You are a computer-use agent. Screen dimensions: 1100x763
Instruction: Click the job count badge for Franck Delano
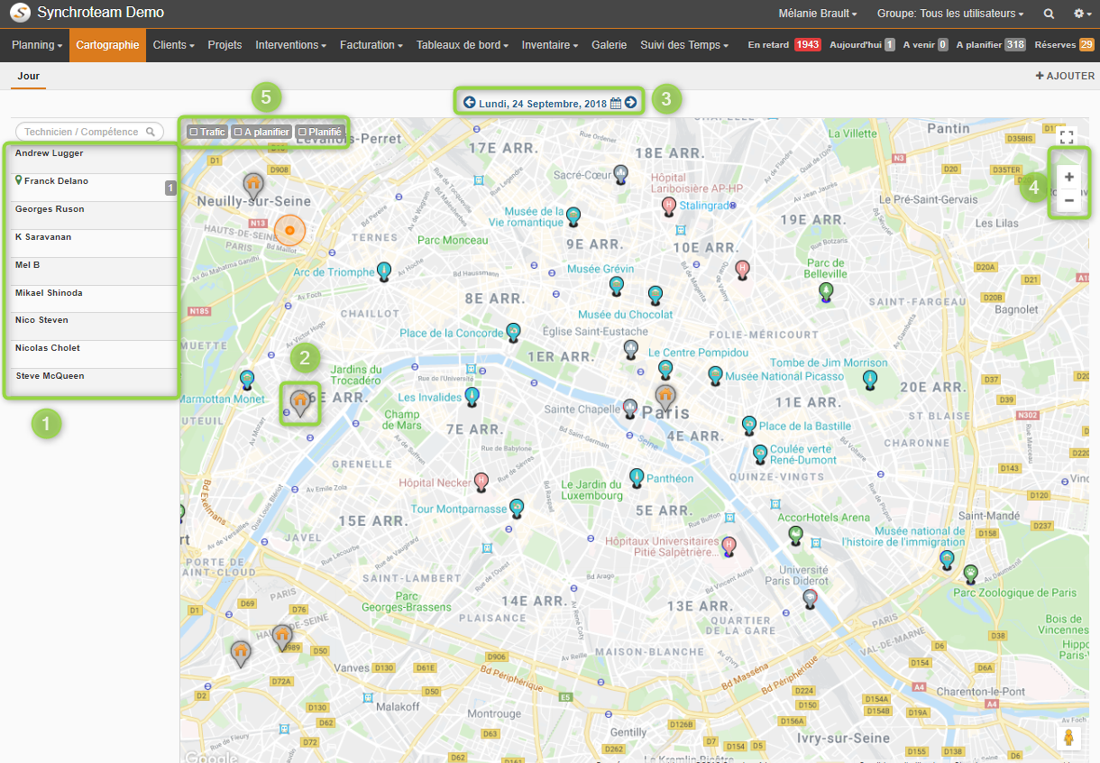click(170, 188)
